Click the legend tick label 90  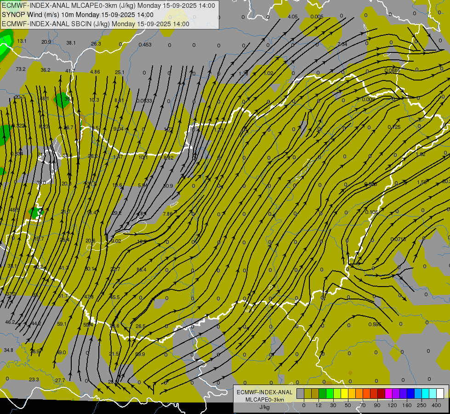(x=377, y=405)
